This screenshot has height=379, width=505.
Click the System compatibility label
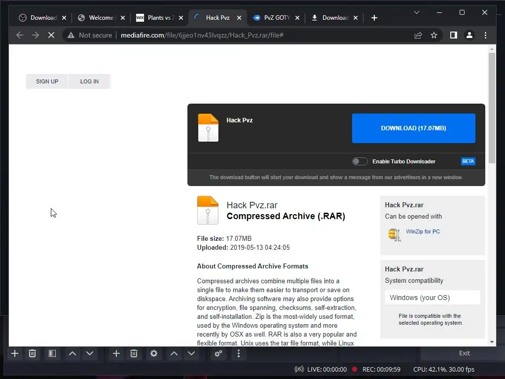(414, 280)
